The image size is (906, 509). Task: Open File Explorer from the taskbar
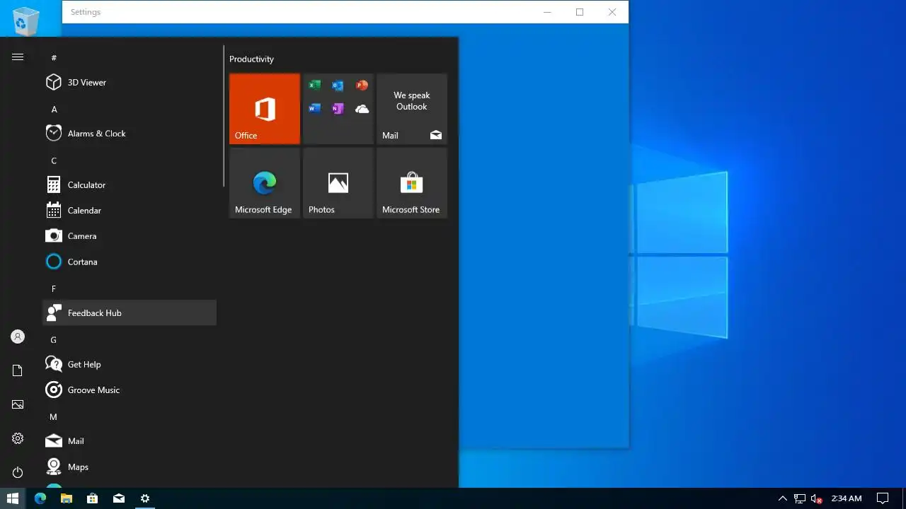66,498
